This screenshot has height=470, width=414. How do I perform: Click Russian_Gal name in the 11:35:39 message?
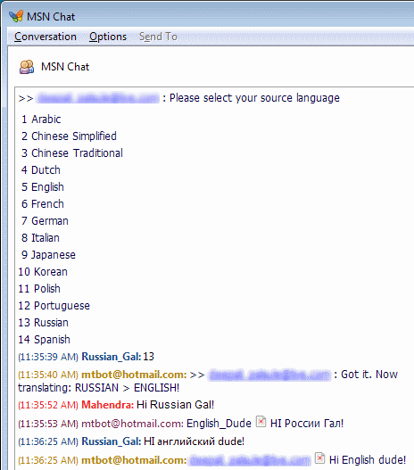click(112, 357)
